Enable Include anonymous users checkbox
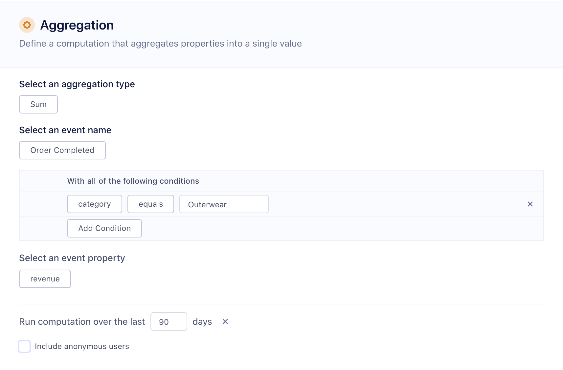 [24, 346]
